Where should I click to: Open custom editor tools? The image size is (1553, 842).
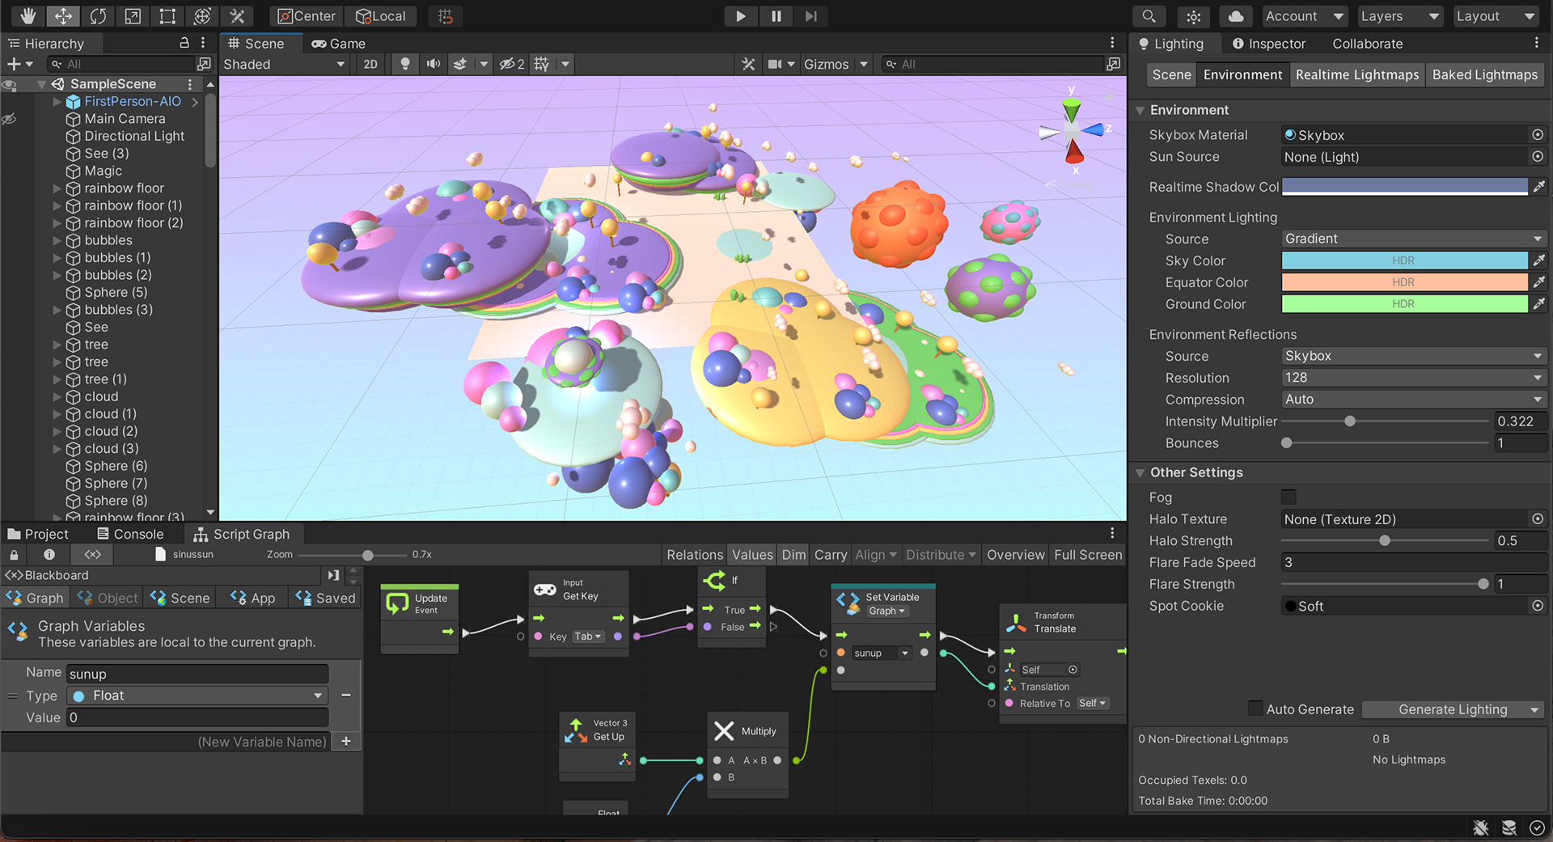click(x=237, y=16)
